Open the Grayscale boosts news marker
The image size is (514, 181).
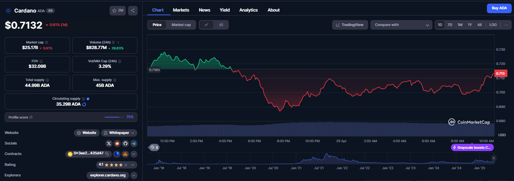coord(472,147)
